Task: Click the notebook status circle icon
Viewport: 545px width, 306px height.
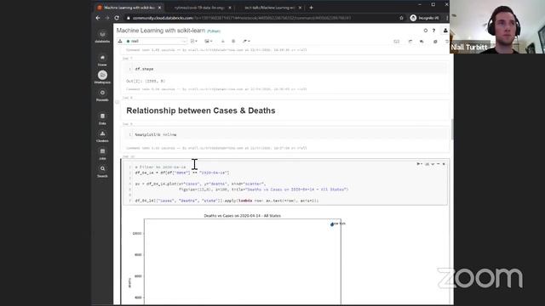Action: 426,31
